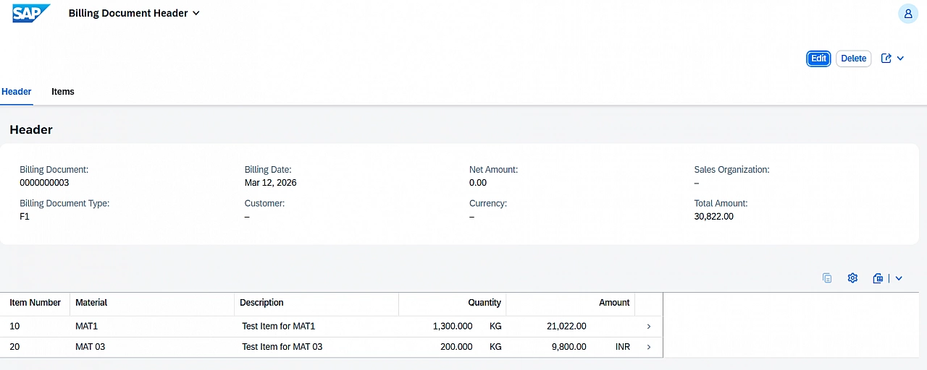
Task: Select the MAT1 material cell
Action: point(86,327)
